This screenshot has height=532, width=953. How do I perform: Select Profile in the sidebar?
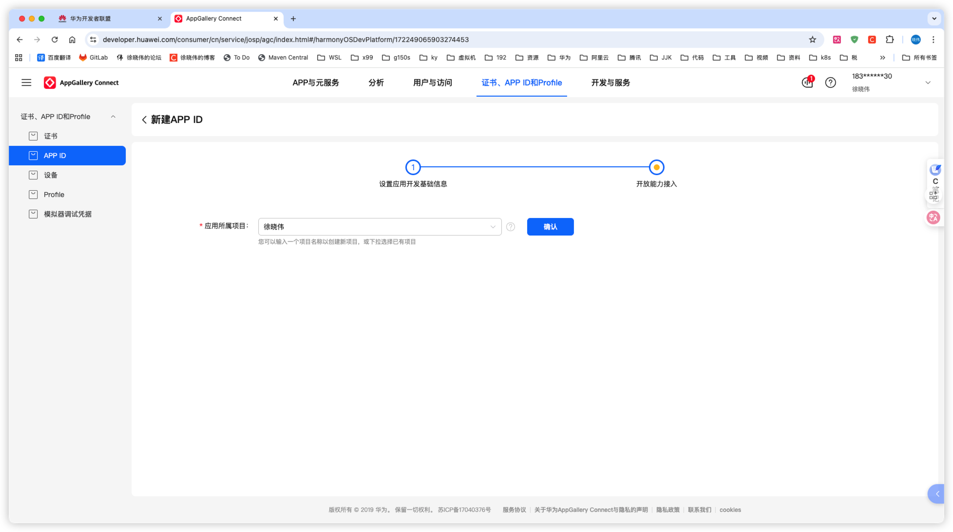54,195
